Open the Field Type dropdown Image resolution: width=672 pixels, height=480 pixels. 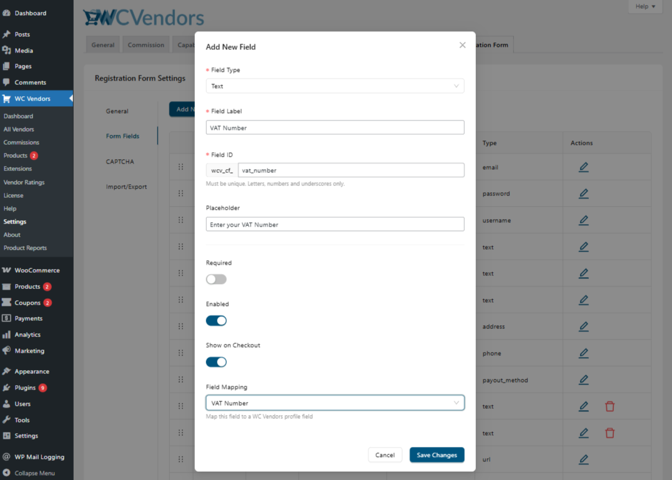pos(335,86)
